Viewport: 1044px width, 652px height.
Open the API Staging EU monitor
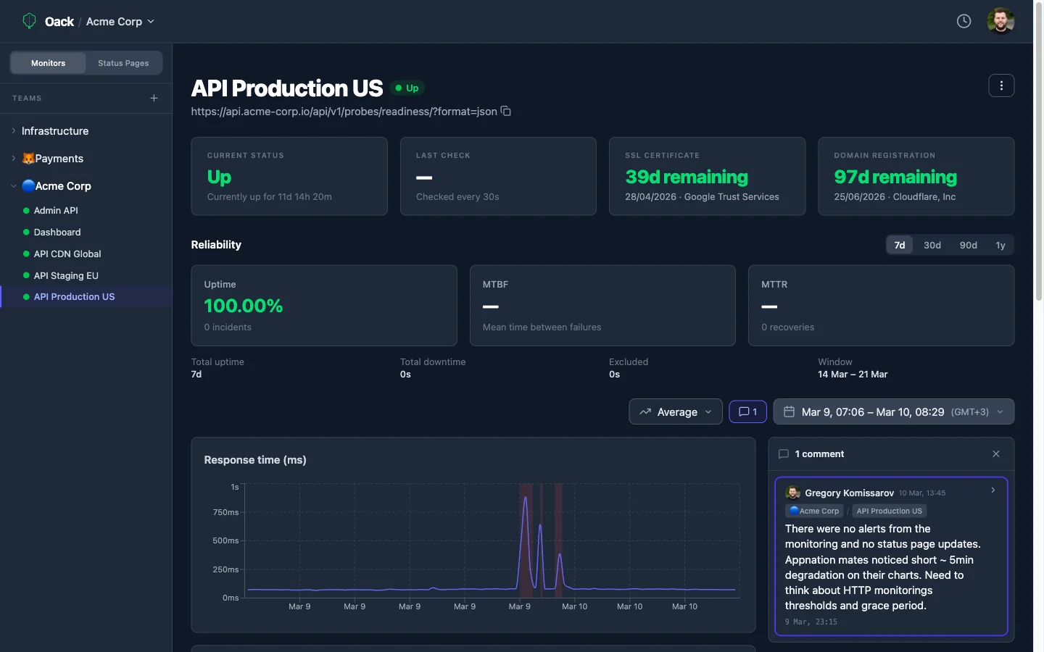click(66, 275)
